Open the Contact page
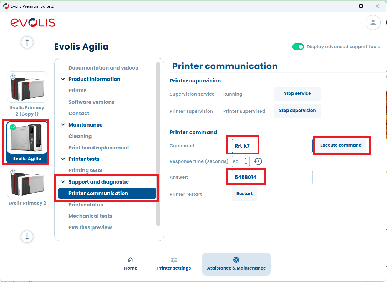The image size is (387, 282). click(79, 113)
